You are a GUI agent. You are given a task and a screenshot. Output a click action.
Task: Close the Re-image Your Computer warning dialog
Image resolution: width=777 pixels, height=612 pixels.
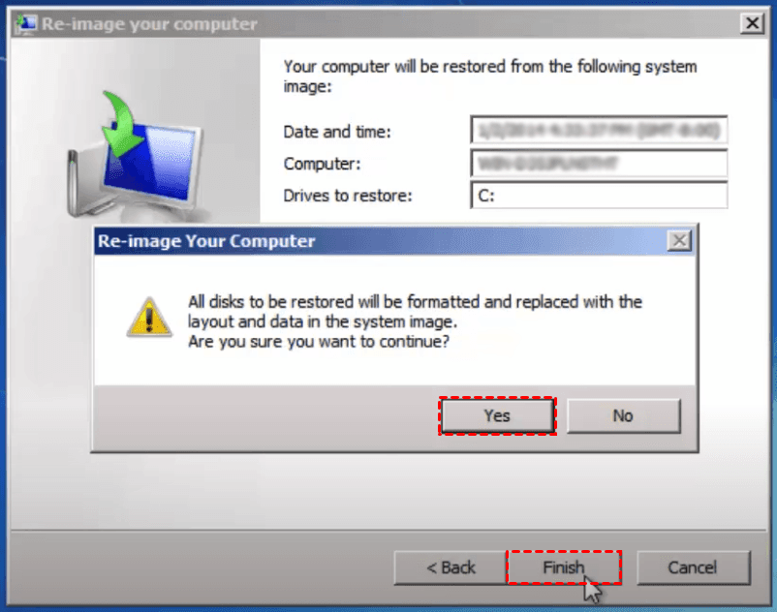679,241
